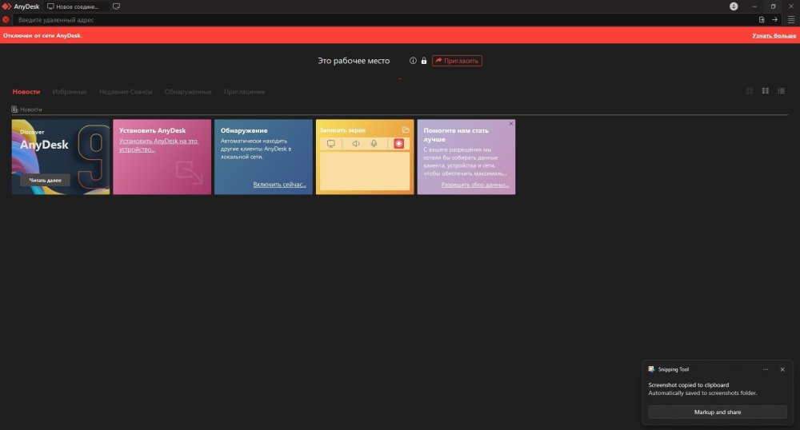Image resolution: width=800 pixels, height=430 pixels.
Task: Click the red connection status icon
Action: point(6,20)
